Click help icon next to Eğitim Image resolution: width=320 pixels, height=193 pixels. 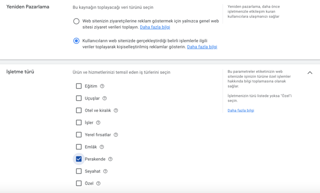(x=102, y=86)
